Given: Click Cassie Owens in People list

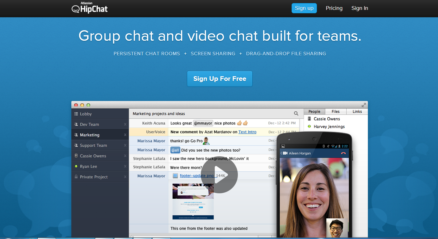Looking at the screenshot, I should click(x=327, y=119).
